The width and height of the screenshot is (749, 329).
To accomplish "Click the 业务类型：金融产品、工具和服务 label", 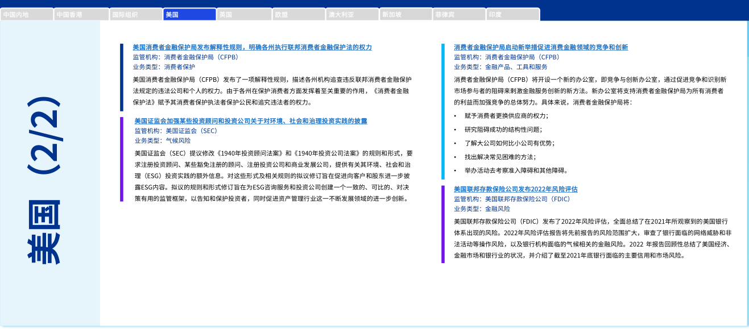I will (500, 66).
